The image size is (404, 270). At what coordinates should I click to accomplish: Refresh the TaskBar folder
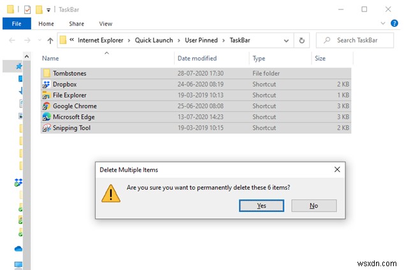pos(301,40)
